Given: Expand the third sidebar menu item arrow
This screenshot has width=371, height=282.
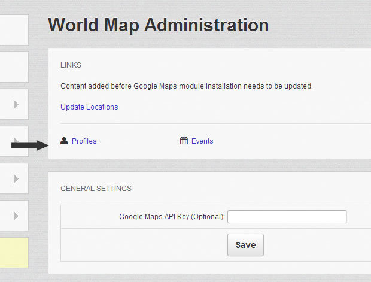Looking at the screenshot, I should pyautogui.click(x=16, y=105).
